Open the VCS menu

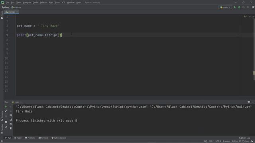[63, 3]
